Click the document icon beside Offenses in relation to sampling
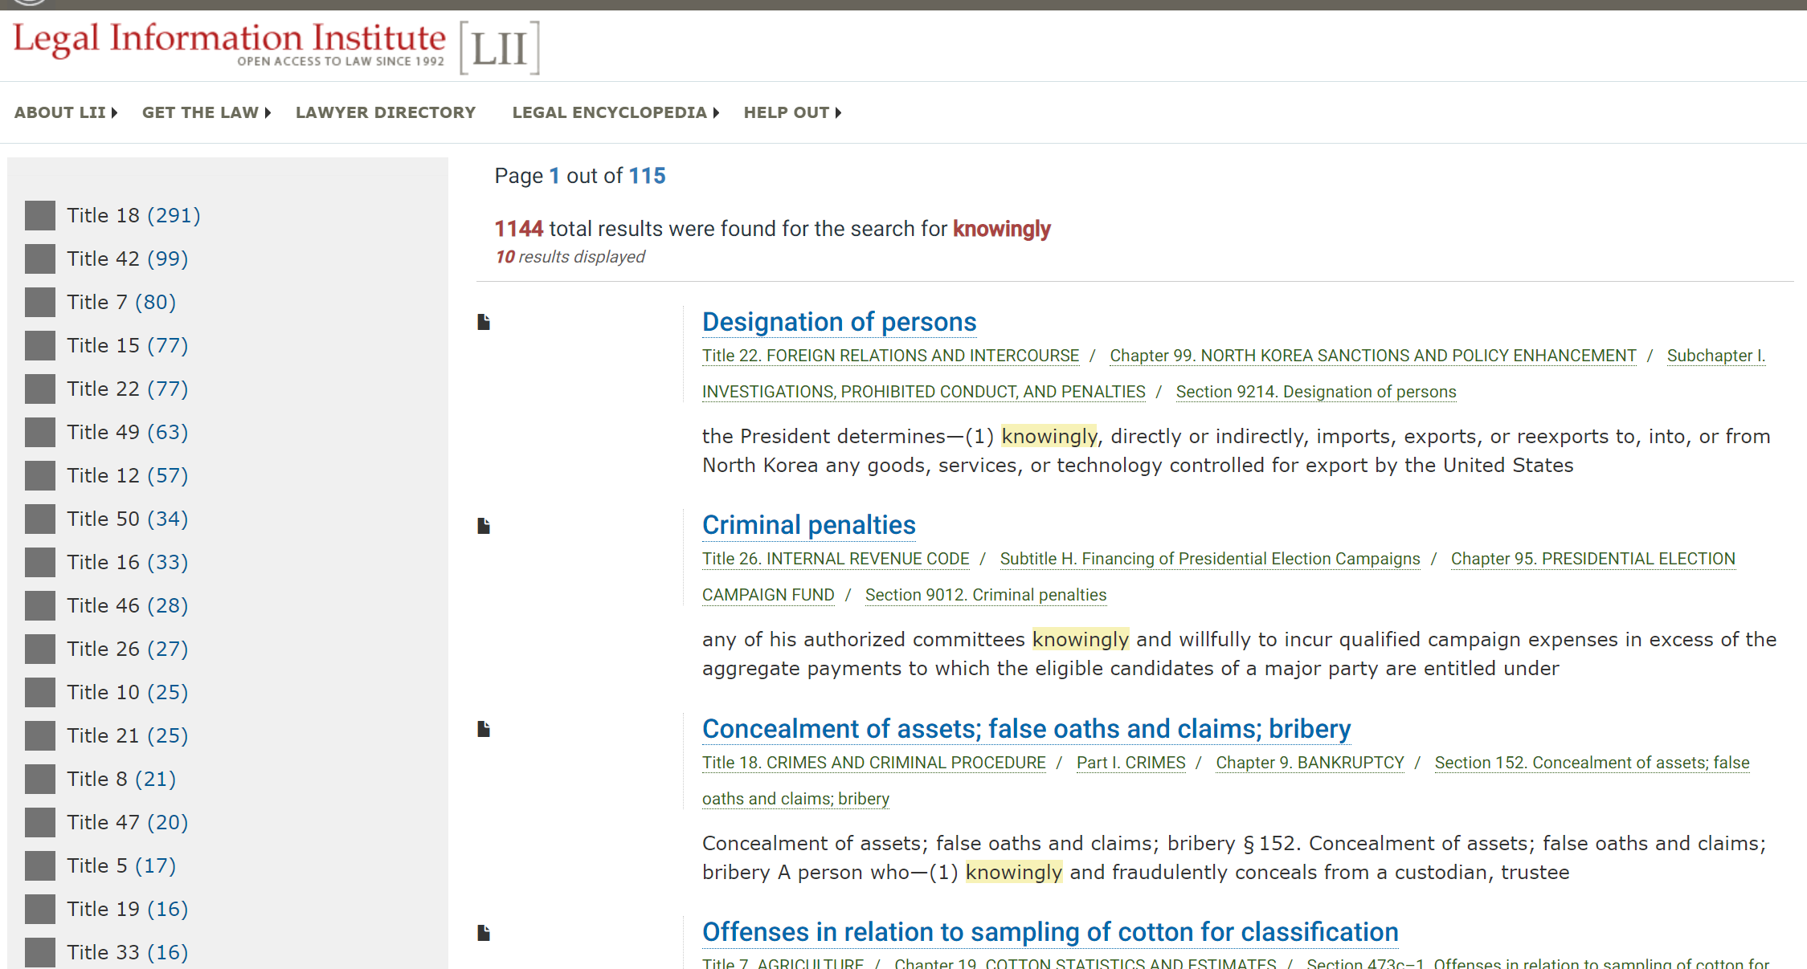The height and width of the screenshot is (969, 1807). coord(484,933)
